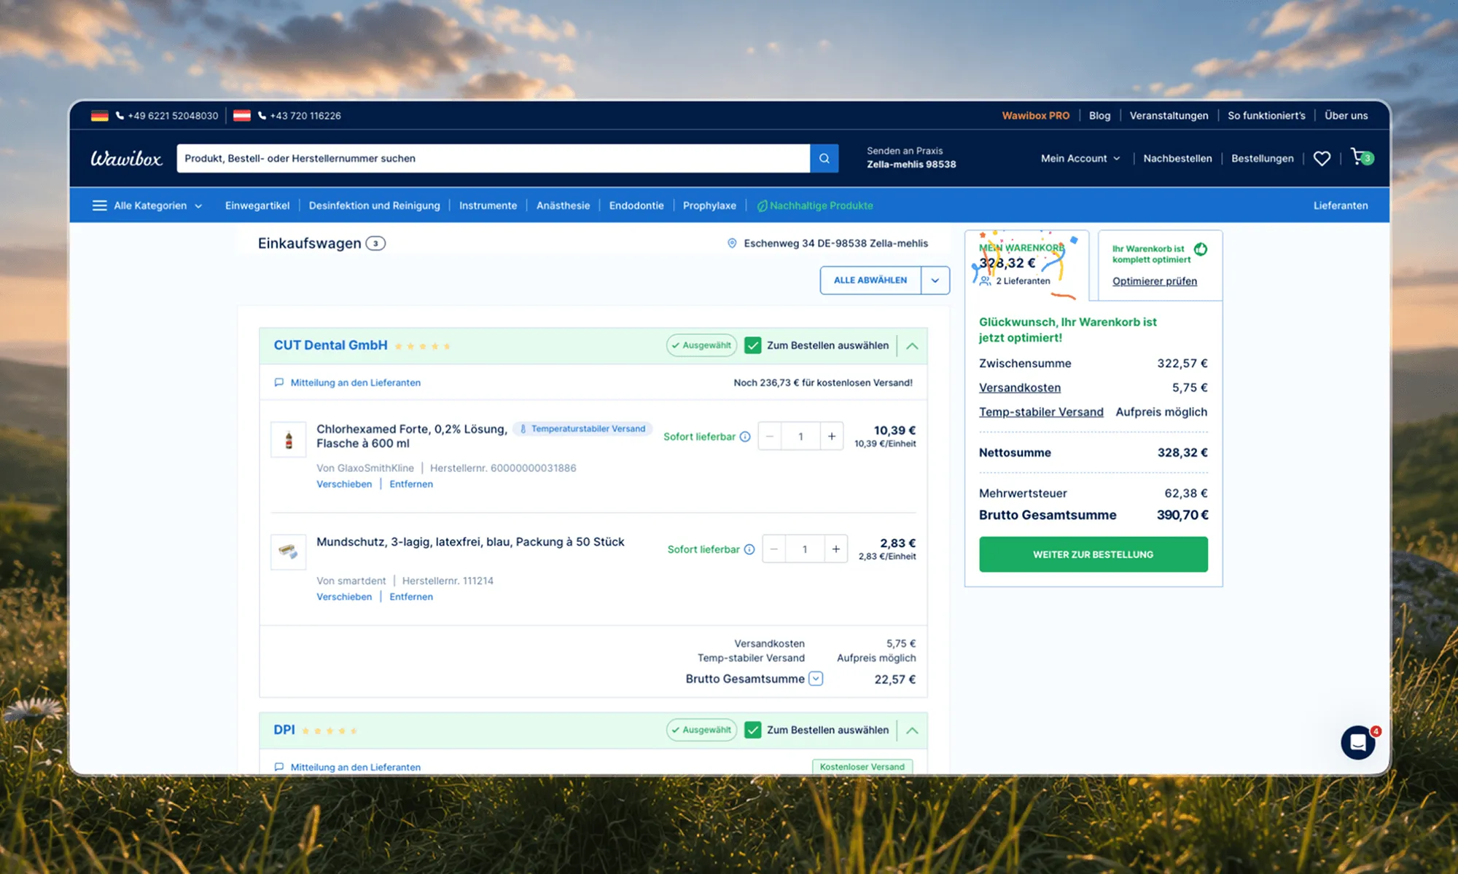Click Entfernen under Mundschutz
This screenshot has width=1458, height=874.
[x=411, y=597]
